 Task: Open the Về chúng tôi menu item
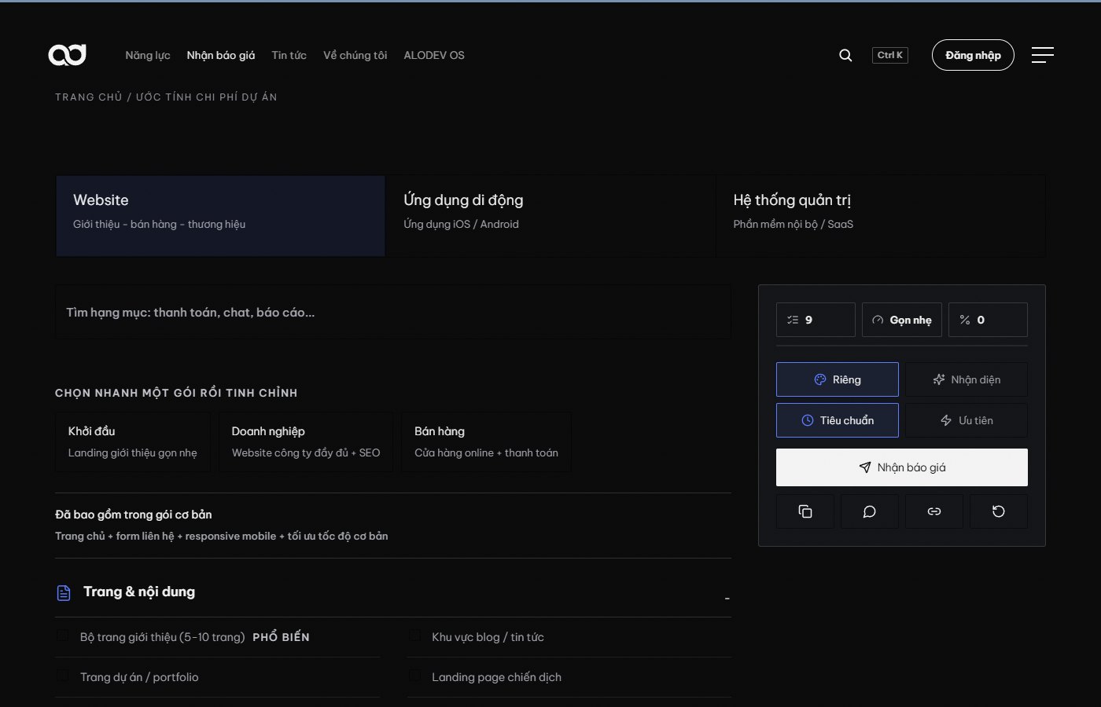point(355,55)
